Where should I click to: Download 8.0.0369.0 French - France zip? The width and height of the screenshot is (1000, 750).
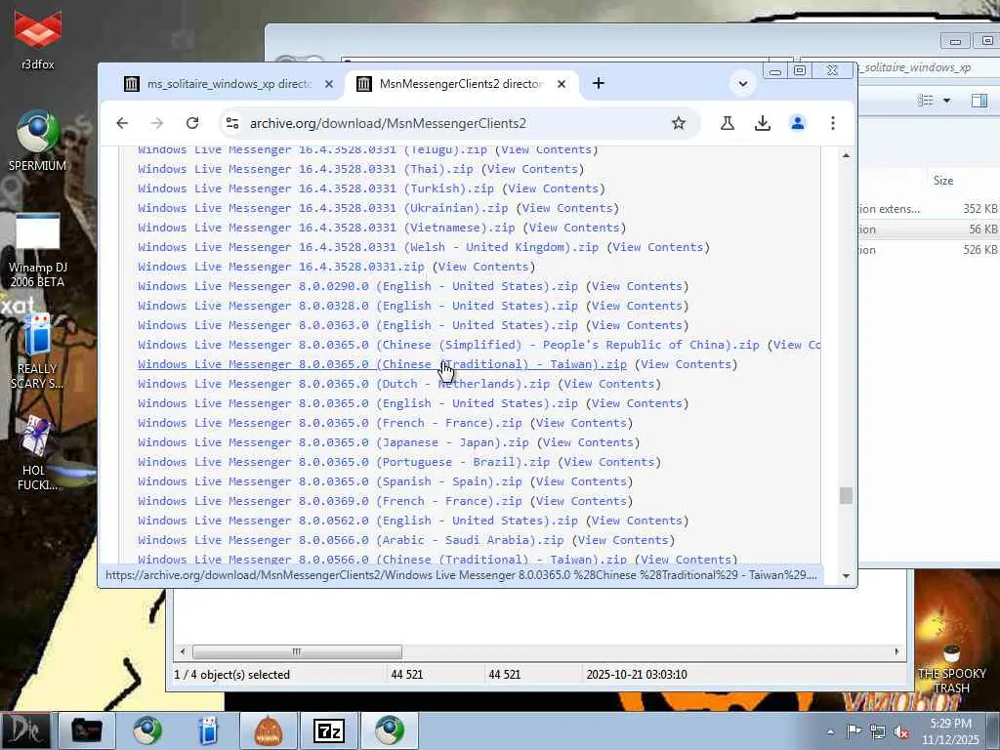[x=330, y=501]
